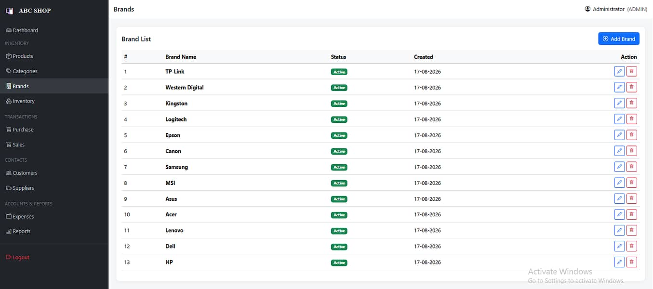Open edit for the Epson brand

[619, 135]
